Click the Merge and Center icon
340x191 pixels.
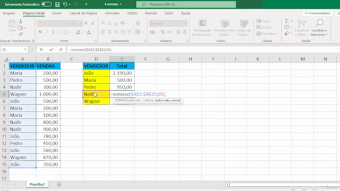point(138,32)
